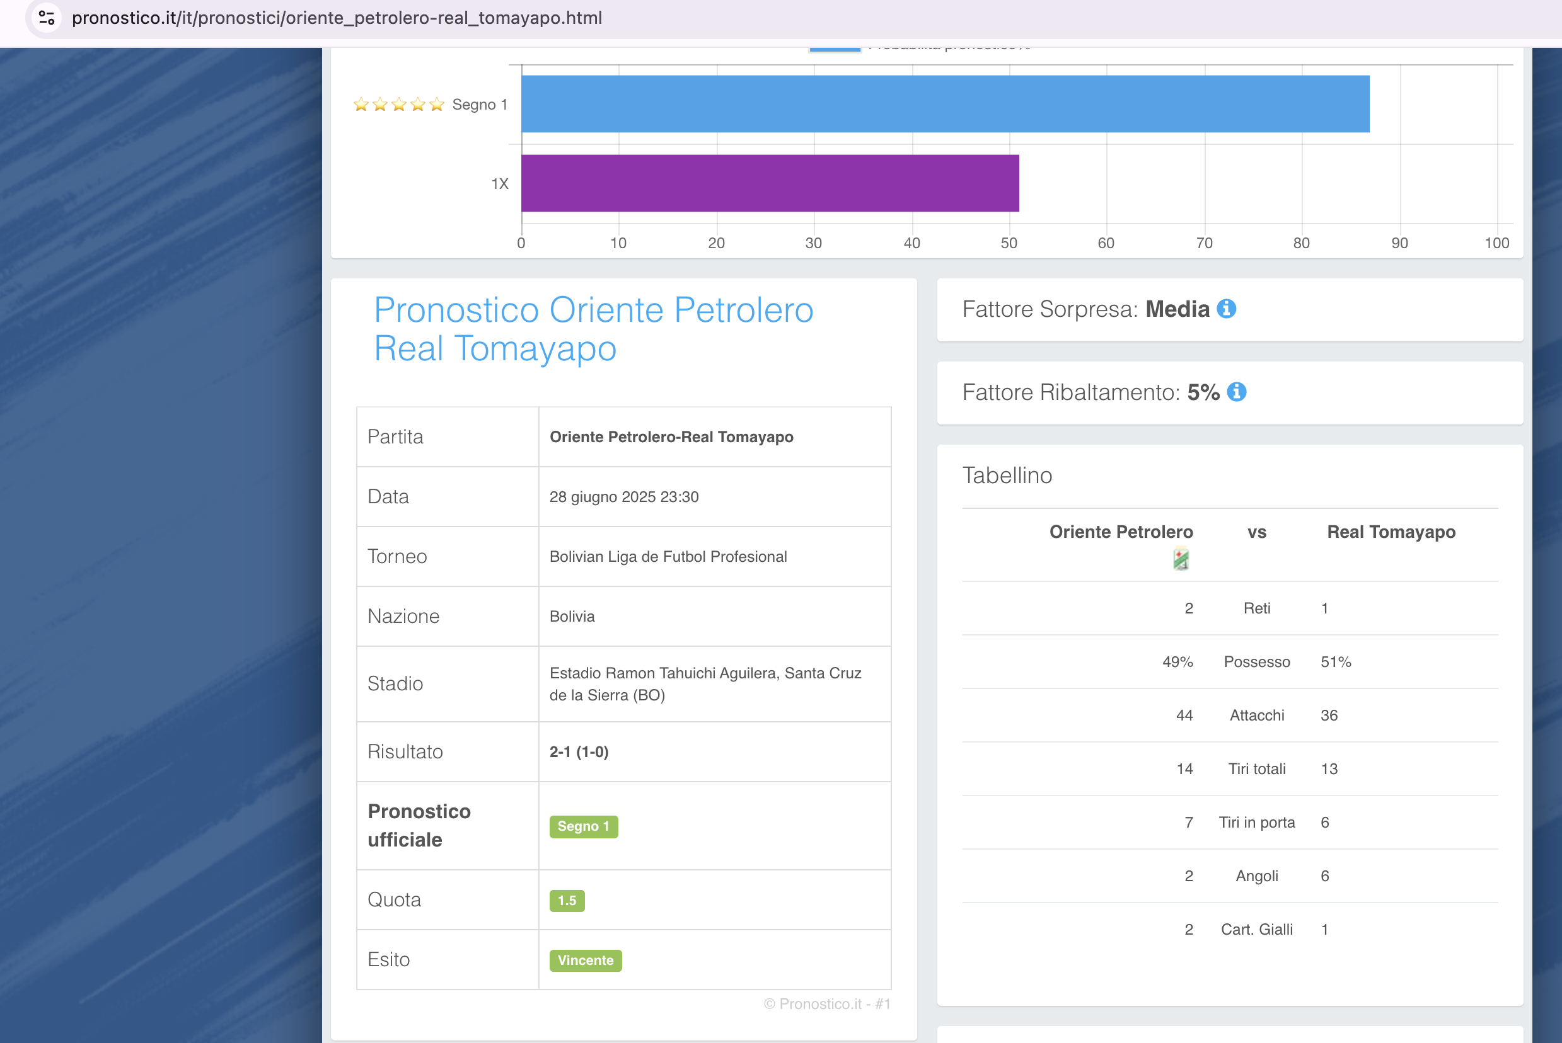Click the five-star rating beside Segno 1
This screenshot has height=1043, width=1562.
[x=398, y=105]
